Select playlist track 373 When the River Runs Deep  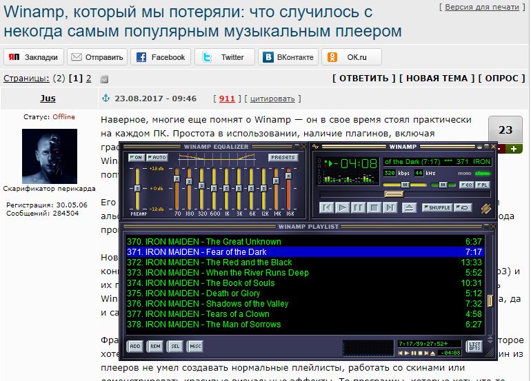[x=304, y=272]
